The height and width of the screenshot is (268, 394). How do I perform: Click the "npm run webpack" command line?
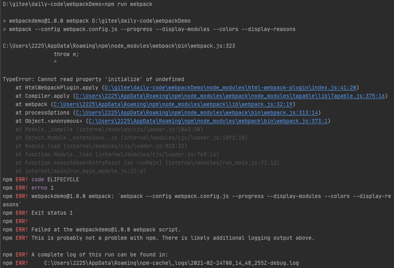(128, 4)
